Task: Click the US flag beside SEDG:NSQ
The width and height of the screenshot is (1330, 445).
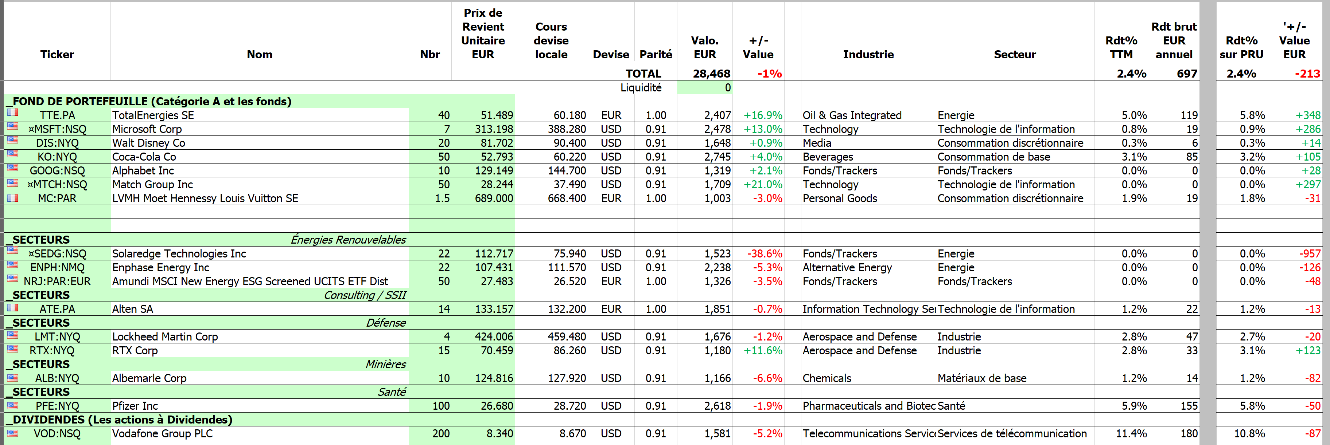Action: click(x=12, y=251)
